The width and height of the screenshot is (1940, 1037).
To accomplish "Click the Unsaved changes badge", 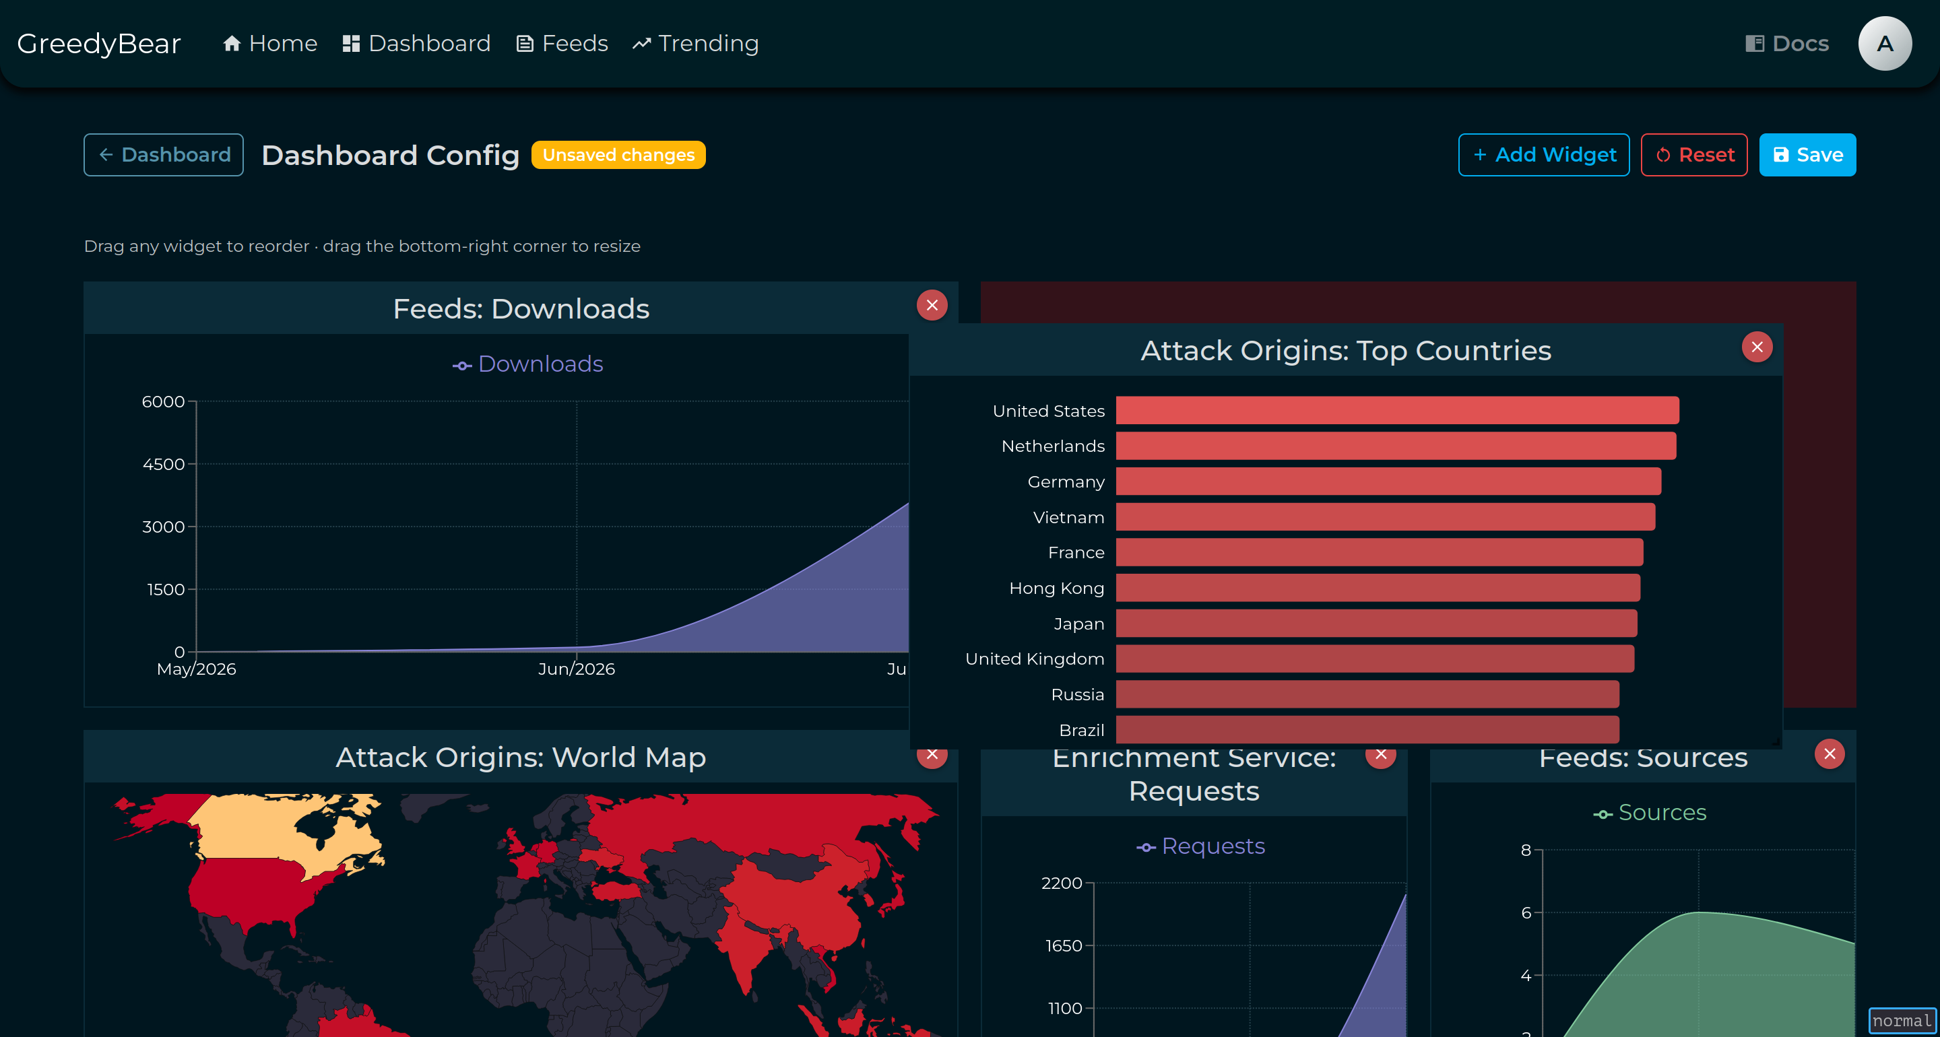I will [x=618, y=155].
